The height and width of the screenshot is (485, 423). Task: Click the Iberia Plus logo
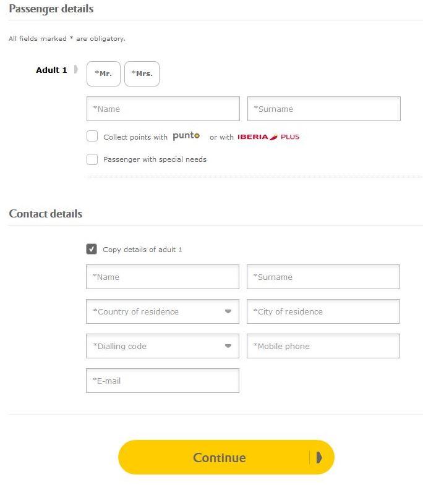point(268,137)
